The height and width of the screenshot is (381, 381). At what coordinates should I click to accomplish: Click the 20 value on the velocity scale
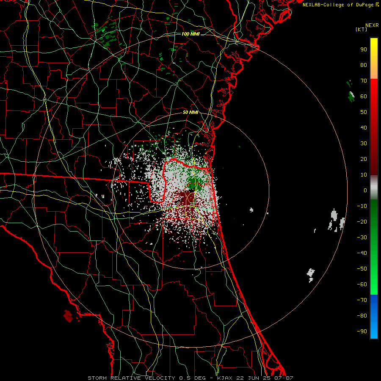pyautogui.click(x=364, y=159)
